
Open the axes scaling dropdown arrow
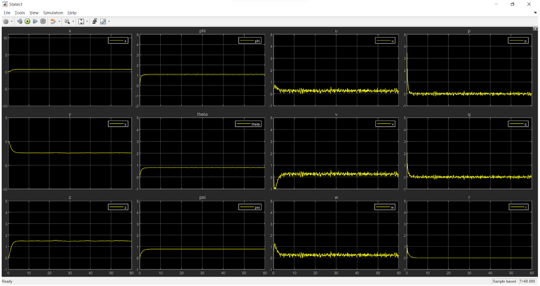pyautogui.click(x=87, y=21)
